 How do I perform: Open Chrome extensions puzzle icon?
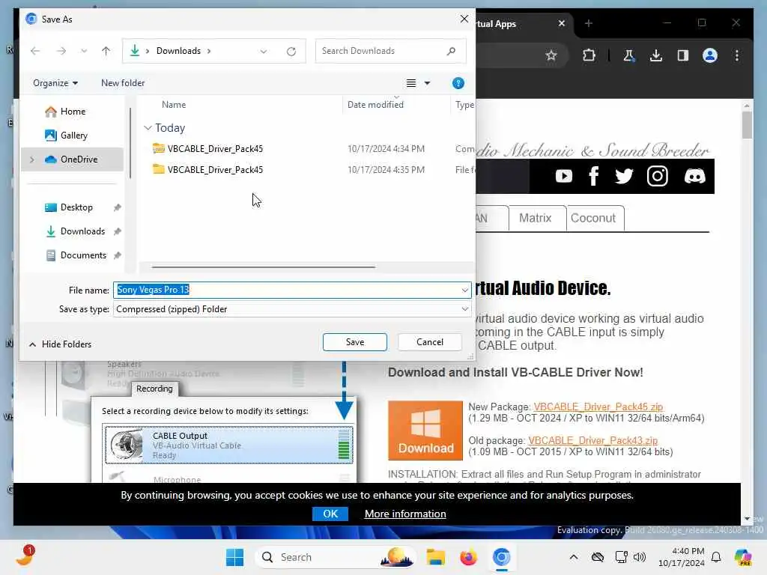[589, 55]
